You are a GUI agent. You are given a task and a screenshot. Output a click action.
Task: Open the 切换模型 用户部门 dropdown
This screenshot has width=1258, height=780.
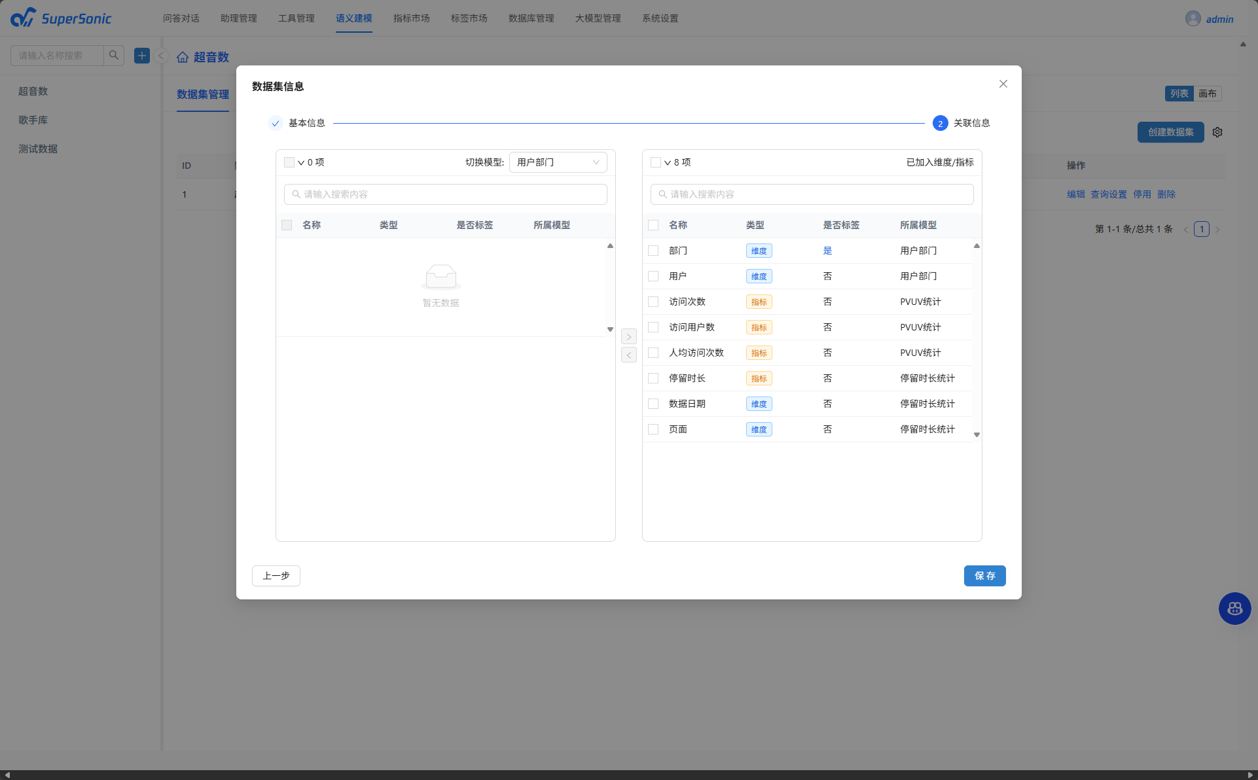tap(558, 162)
